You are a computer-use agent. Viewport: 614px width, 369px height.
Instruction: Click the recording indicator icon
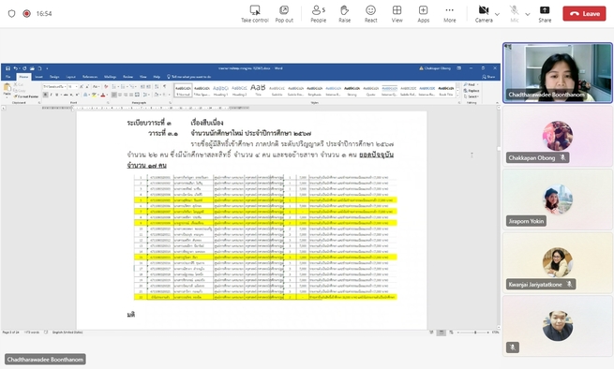pyautogui.click(x=26, y=14)
